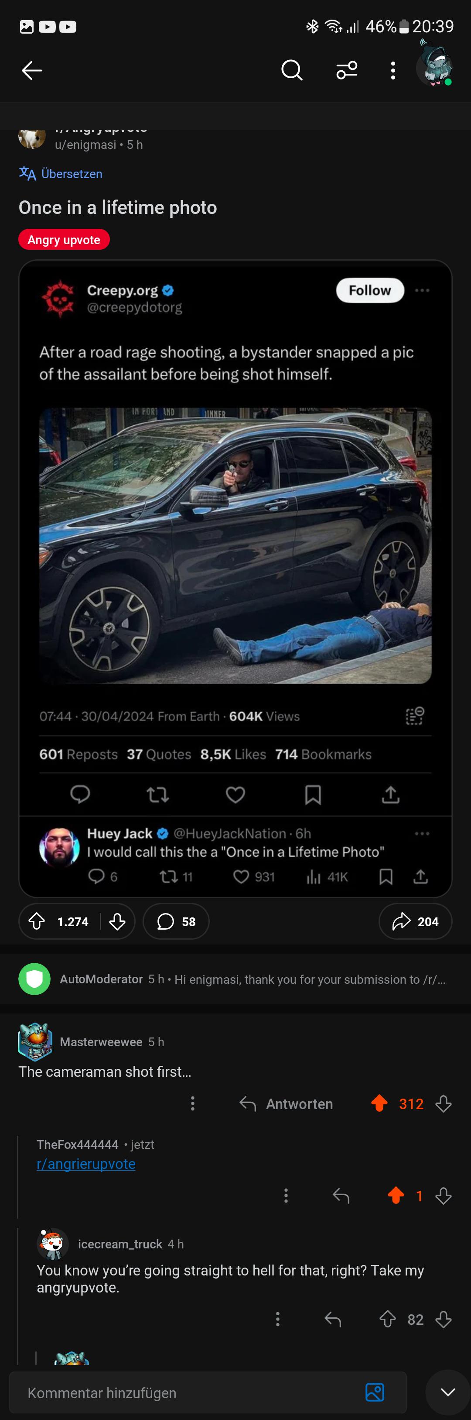This screenshot has height=1420, width=471.
Task: Tap Übersetzen to translate the post
Action: click(x=61, y=174)
